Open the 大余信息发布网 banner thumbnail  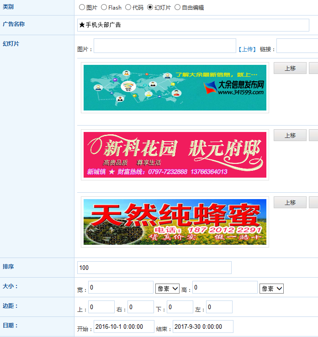pos(175,88)
